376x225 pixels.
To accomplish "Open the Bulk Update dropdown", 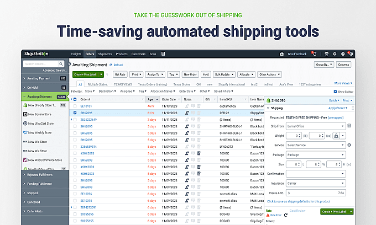I will click(x=224, y=74).
